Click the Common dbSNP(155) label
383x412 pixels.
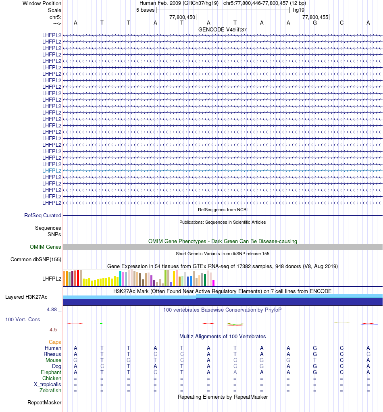36,259
